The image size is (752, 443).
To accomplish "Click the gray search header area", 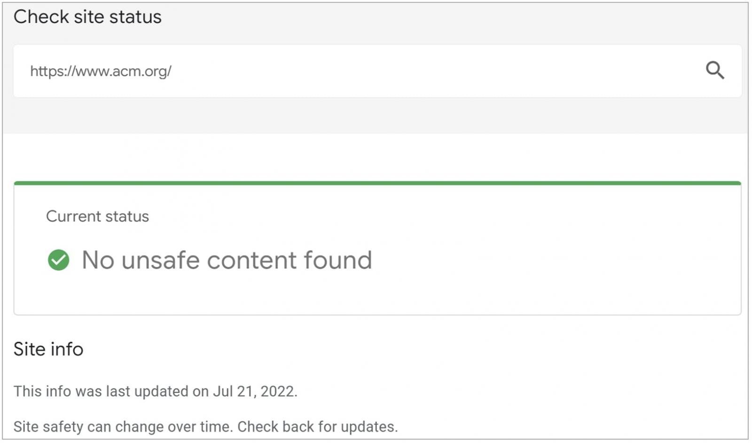I will tap(376, 115).
